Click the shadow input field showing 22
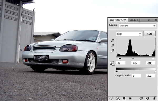This screenshot has height=101, width=158. 121,63
